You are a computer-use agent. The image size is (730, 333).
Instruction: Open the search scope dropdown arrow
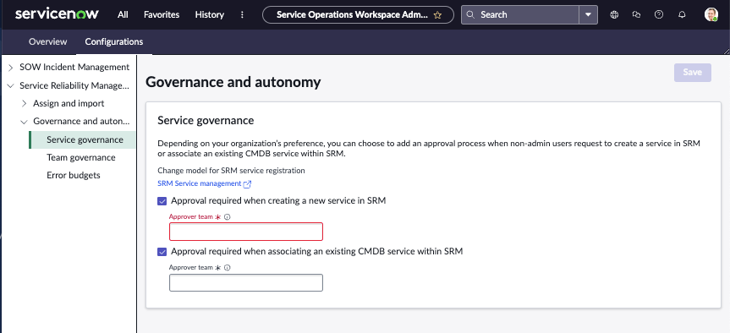[589, 15]
